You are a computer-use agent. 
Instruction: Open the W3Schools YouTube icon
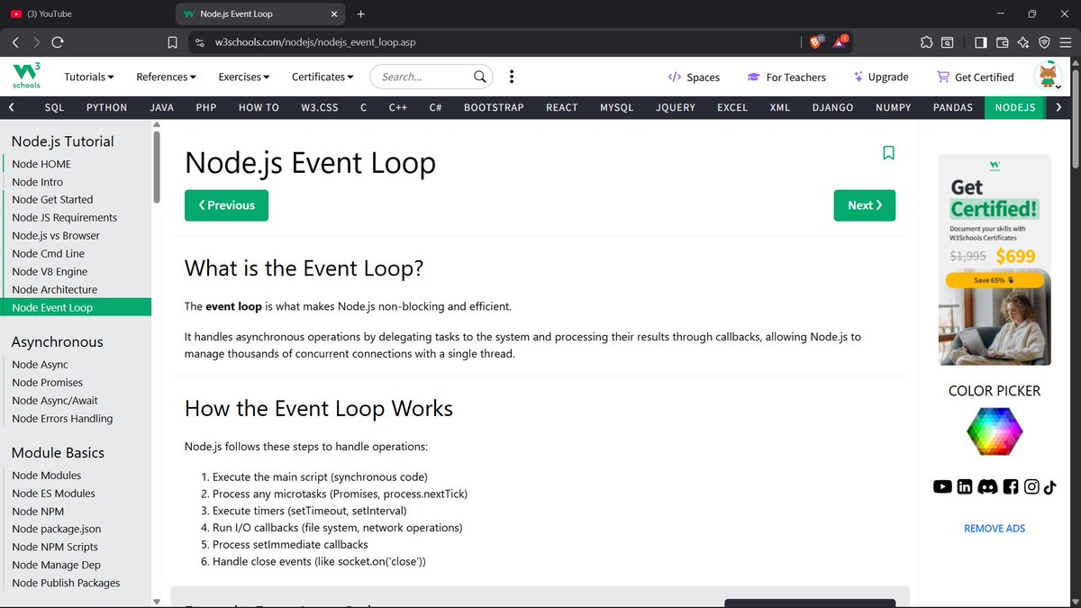coord(942,486)
